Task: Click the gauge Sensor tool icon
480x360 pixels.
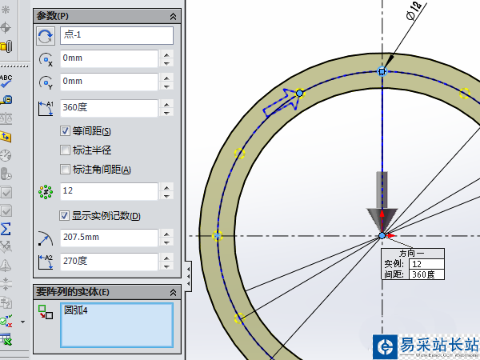Action: point(6,155)
